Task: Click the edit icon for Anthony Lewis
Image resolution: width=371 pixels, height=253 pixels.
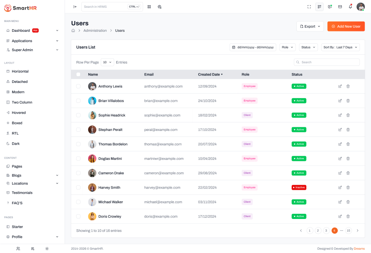Action: [340, 86]
